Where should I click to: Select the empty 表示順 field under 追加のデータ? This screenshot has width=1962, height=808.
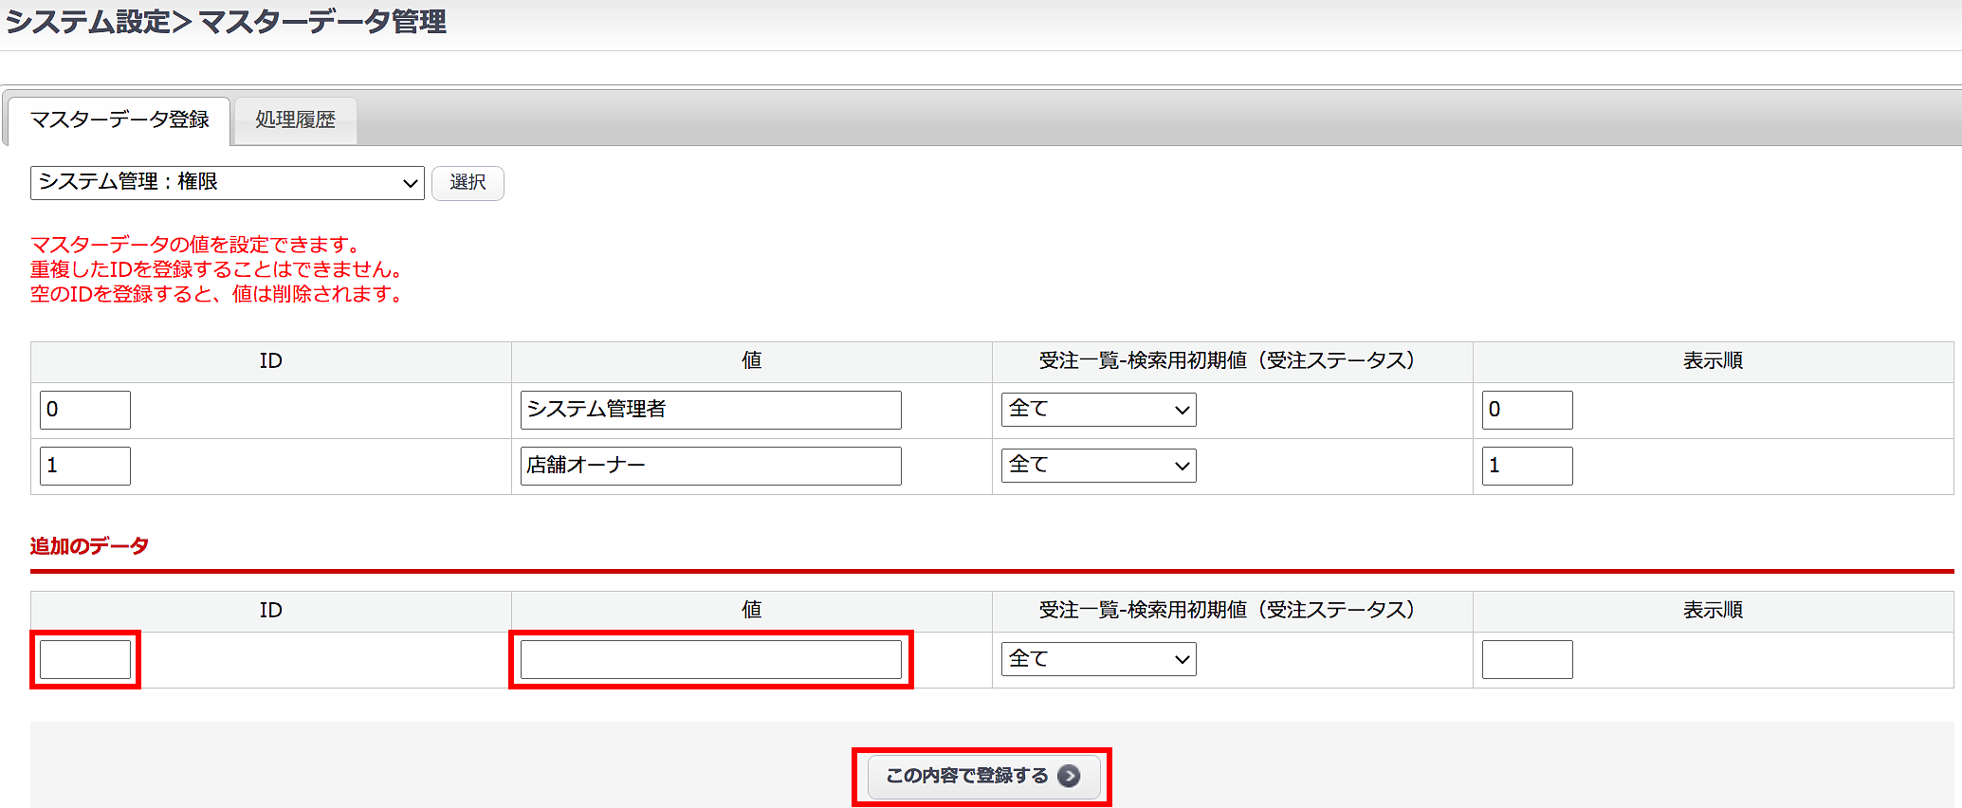pos(1527,659)
